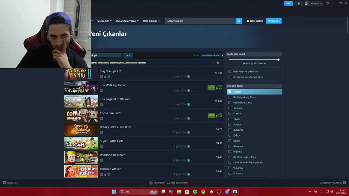The height and width of the screenshot is (196, 349).
Task: Open Chrome from the taskbar
Action: 203,192
